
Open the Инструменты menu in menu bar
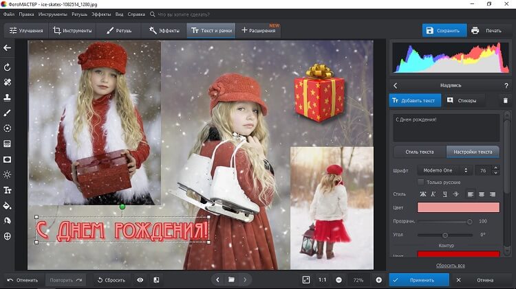click(x=53, y=14)
